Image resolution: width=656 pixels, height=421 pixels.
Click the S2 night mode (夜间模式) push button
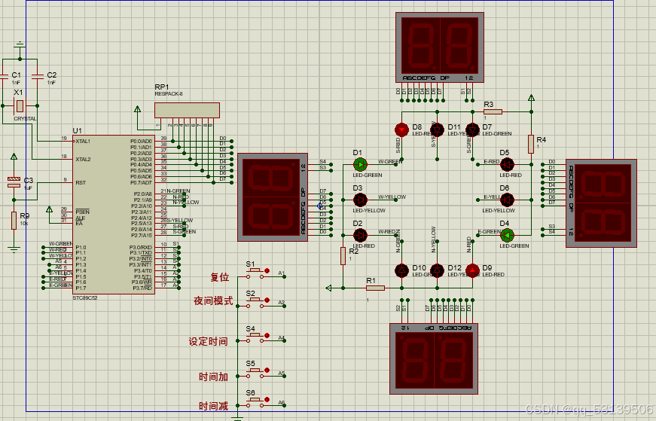click(x=255, y=302)
